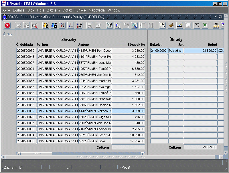Click the highlighted document 2020500882
Viewport: 229px width, 173px height.
(26, 111)
